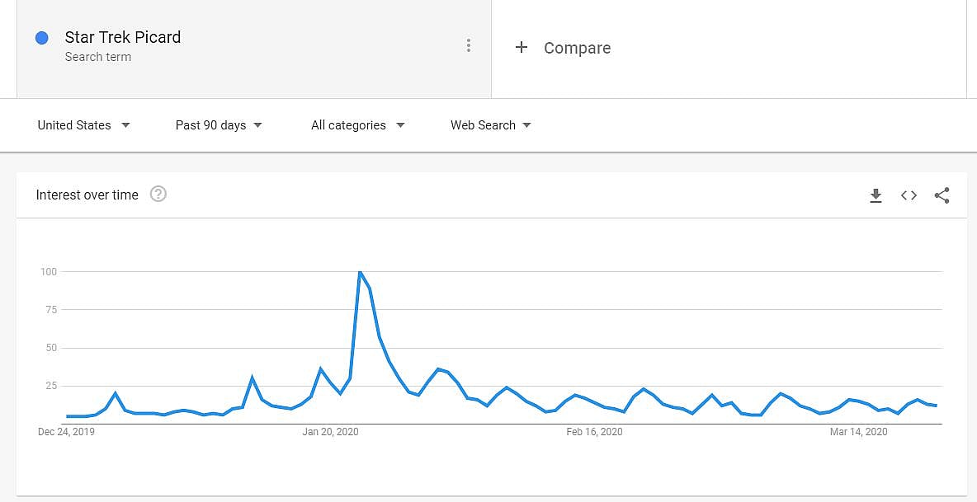Expand the All categories dropdown

[x=357, y=125]
